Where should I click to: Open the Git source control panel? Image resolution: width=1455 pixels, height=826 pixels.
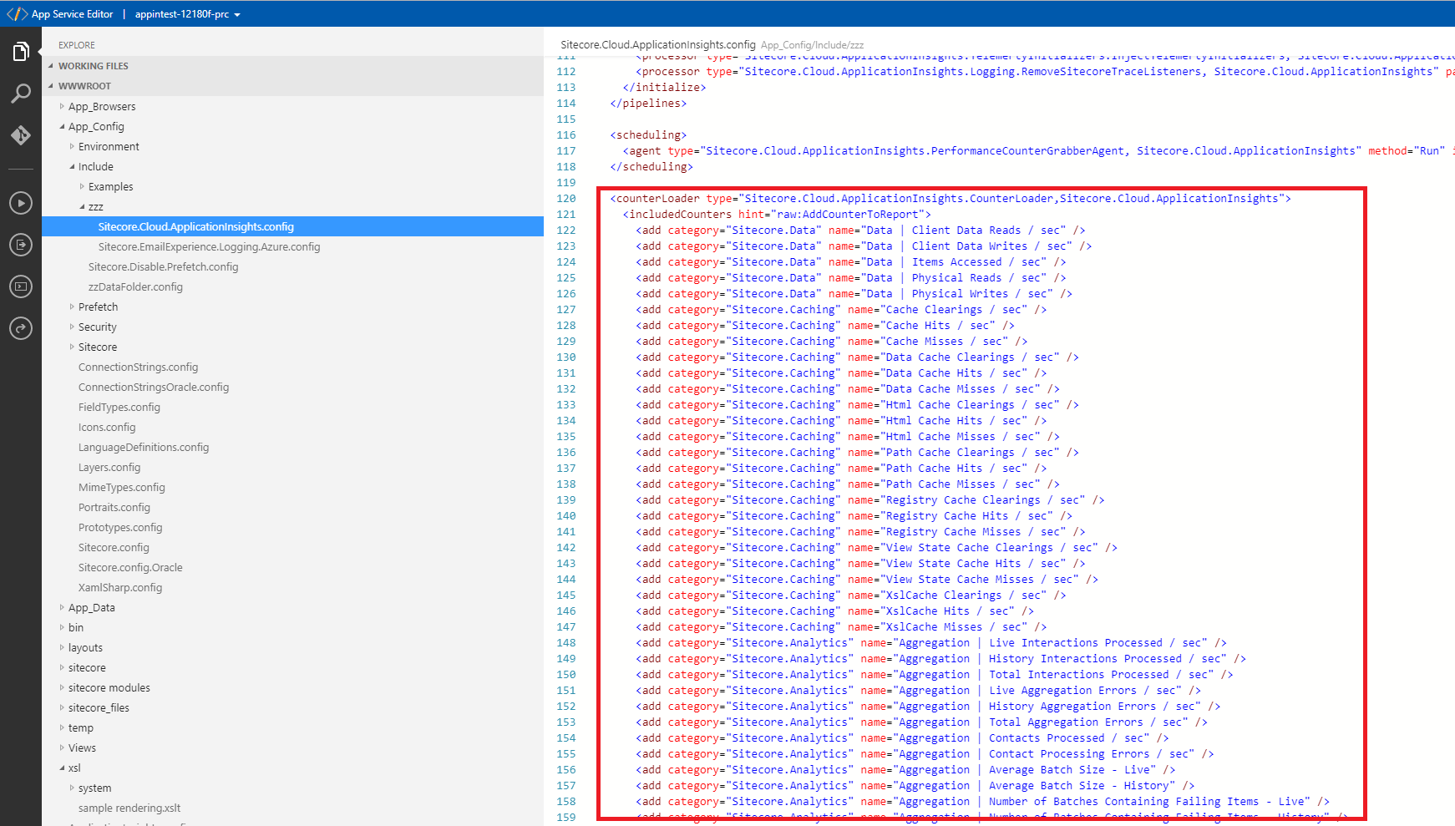point(21,135)
